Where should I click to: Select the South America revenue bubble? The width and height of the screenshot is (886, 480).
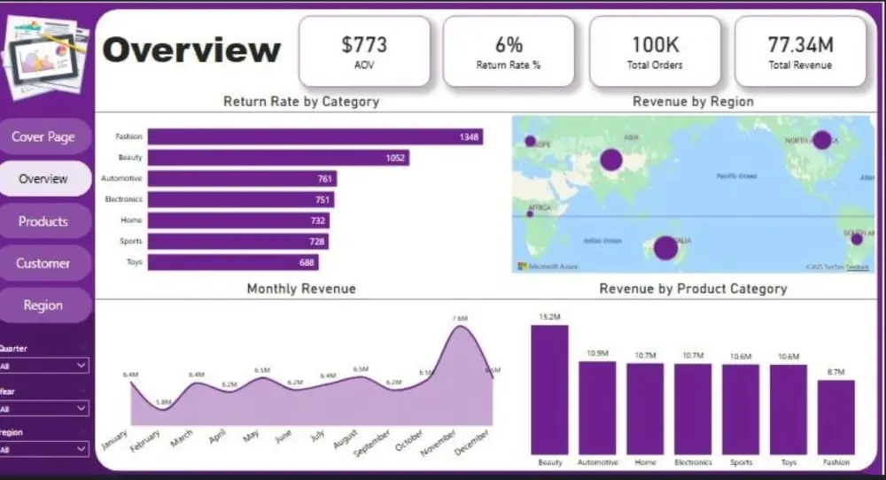tap(857, 239)
